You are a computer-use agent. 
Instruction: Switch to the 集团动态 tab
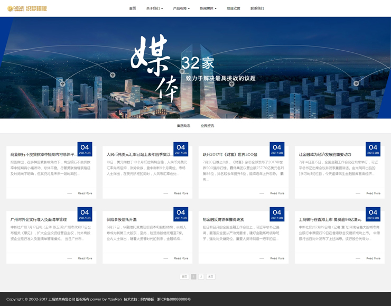tap(183, 126)
